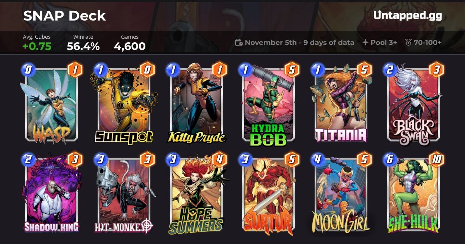Click the Pool 3+ sparkle icon

coord(365,43)
